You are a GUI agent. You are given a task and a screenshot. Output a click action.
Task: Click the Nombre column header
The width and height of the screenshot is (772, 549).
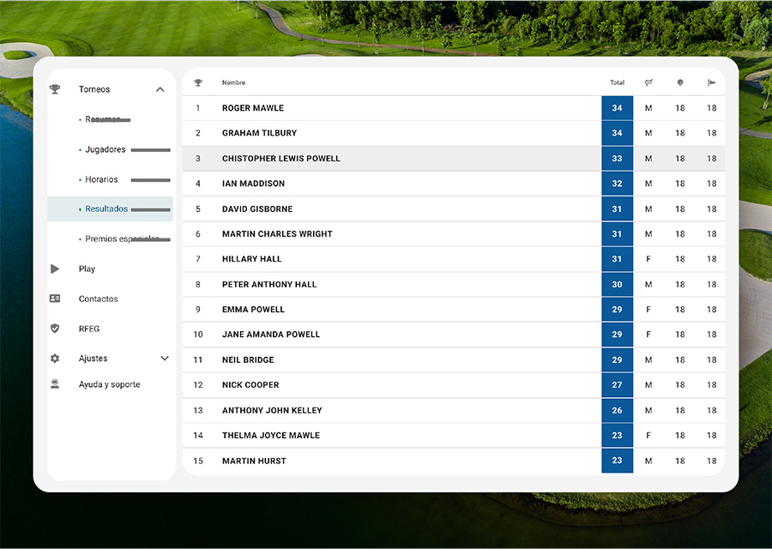233,83
